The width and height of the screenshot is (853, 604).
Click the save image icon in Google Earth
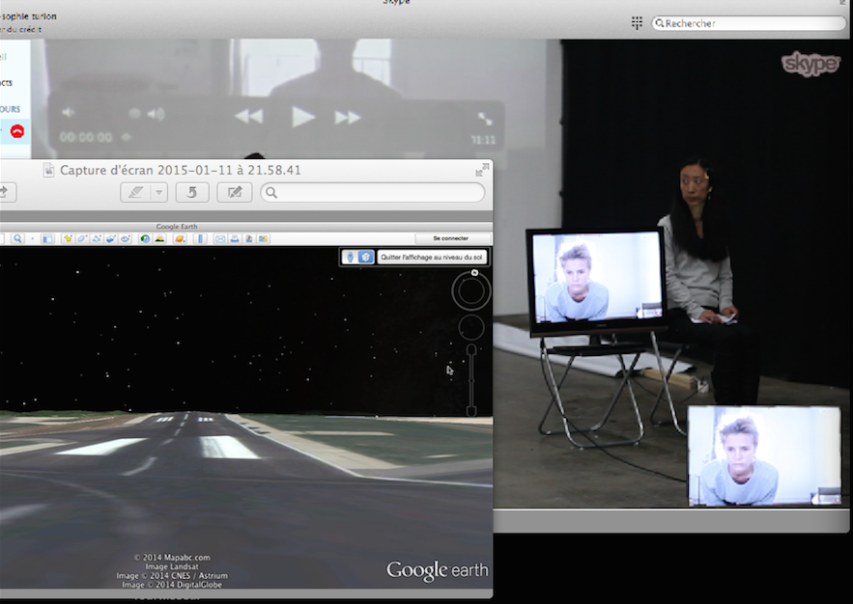[249, 238]
